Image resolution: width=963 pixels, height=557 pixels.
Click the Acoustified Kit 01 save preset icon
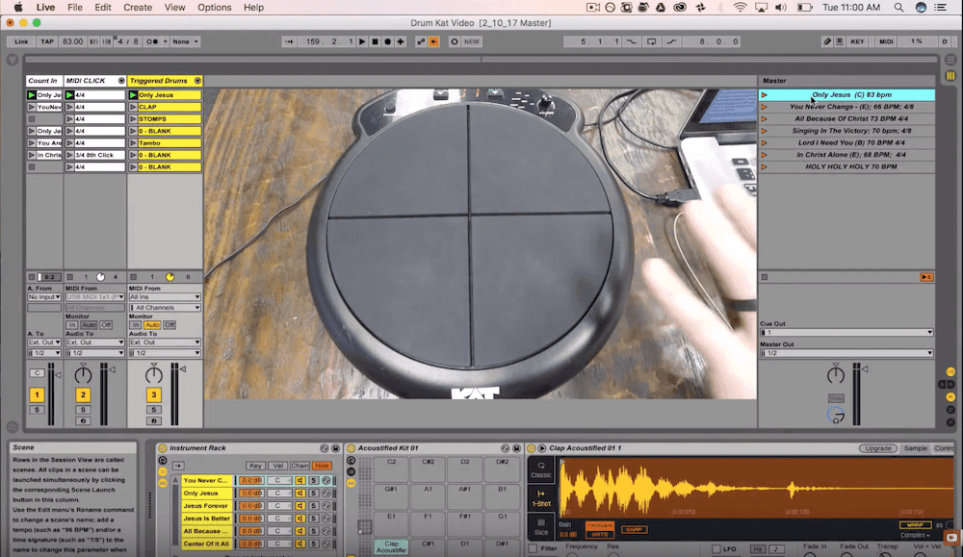point(516,448)
